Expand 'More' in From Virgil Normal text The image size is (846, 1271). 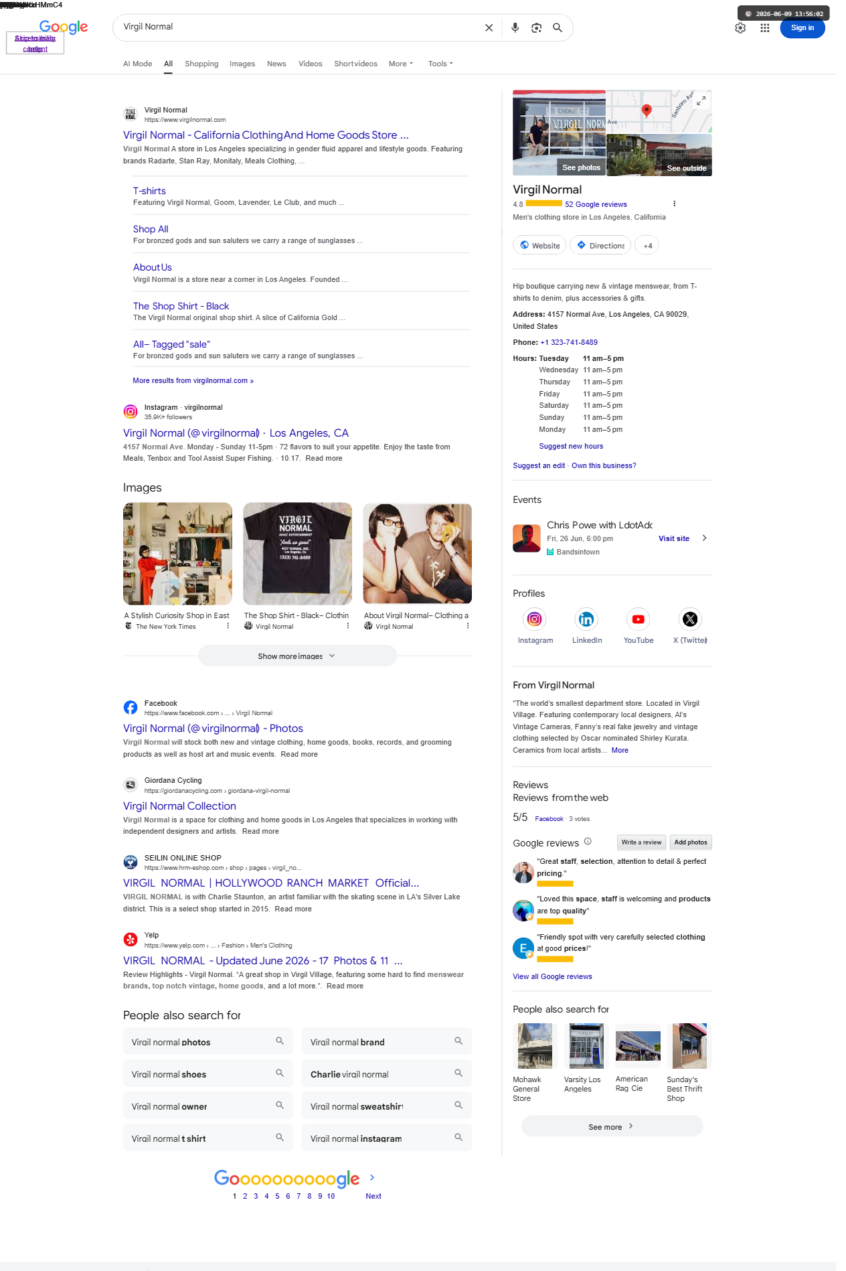pos(620,750)
